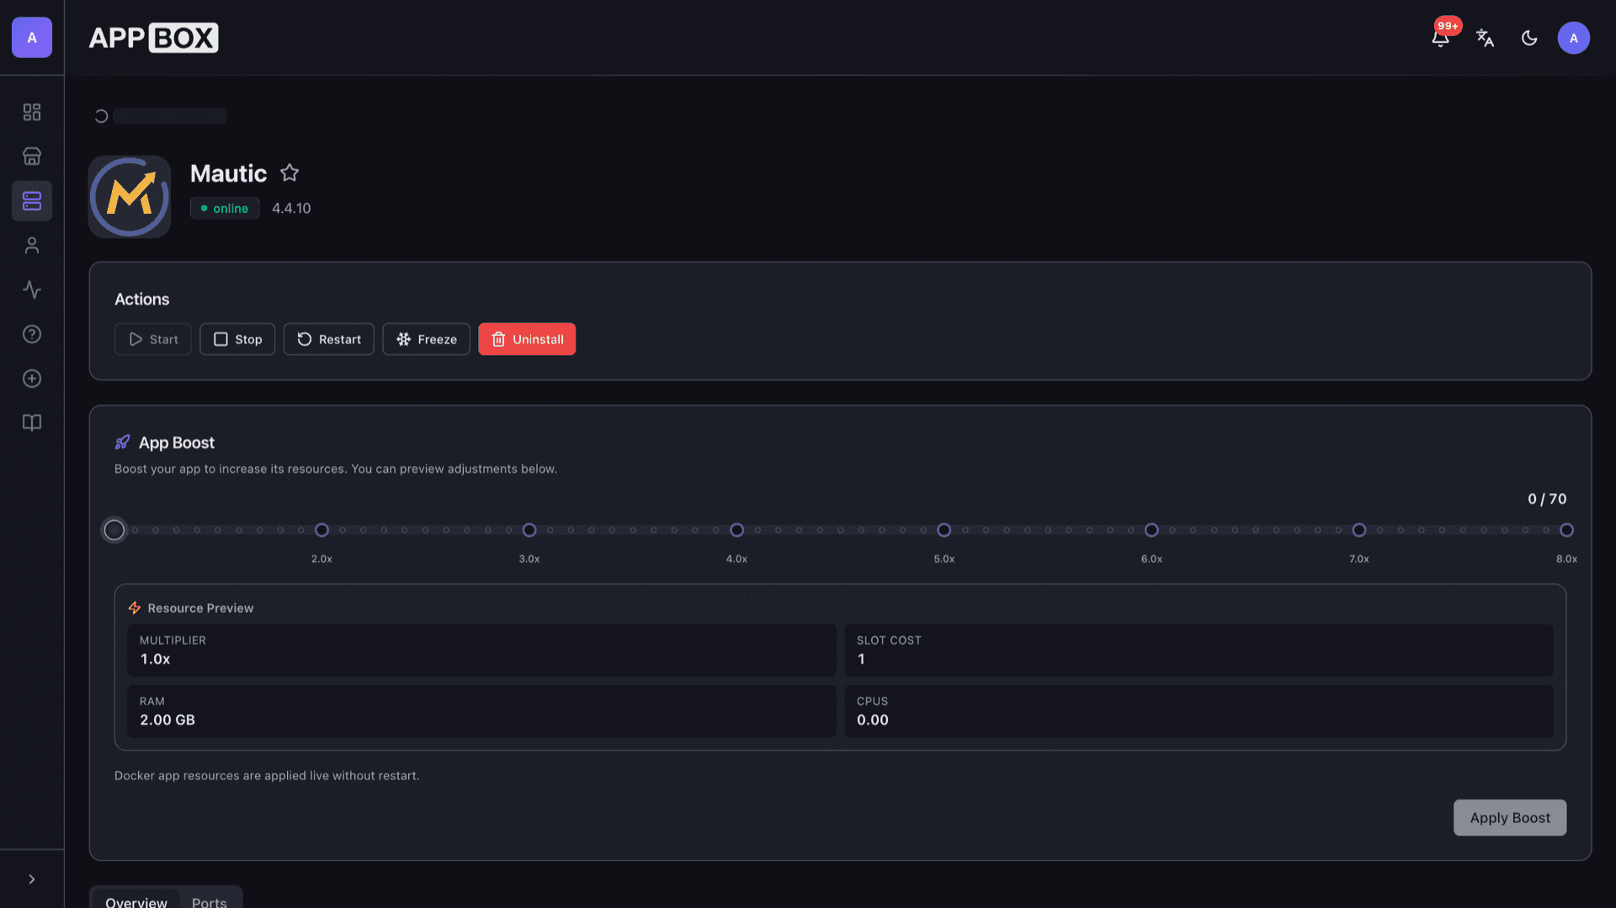Favorite Mautic with the star icon
Screen dimensions: 1616x908
click(290, 173)
